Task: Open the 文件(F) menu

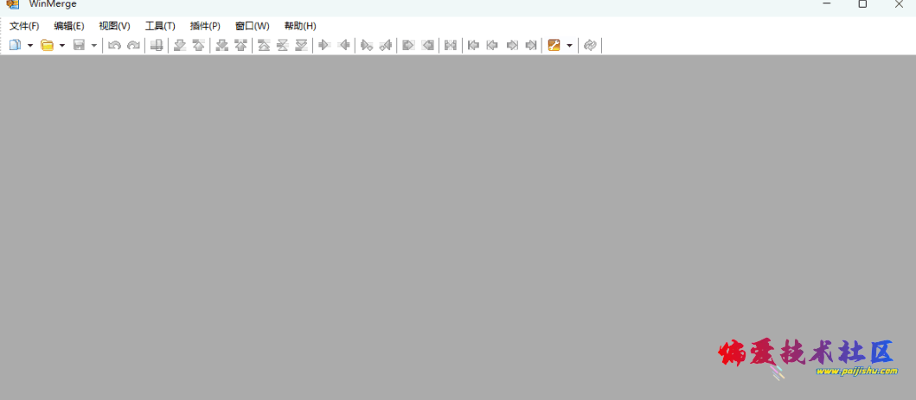Action: pos(24,26)
